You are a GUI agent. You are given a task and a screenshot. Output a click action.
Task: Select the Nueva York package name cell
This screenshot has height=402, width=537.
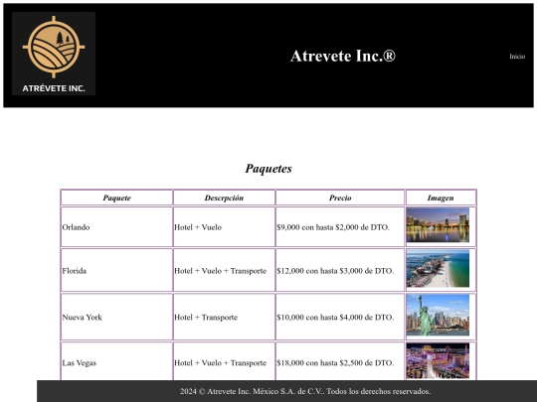click(116, 317)
